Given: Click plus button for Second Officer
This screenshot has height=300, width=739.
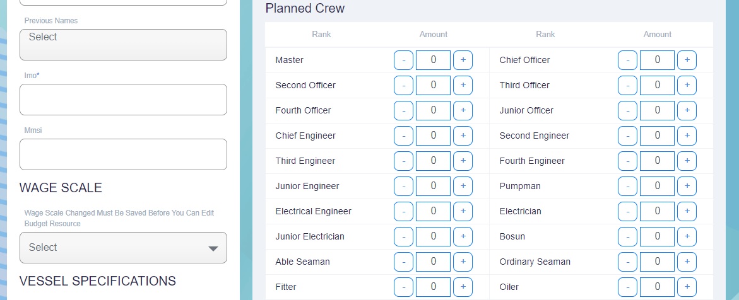Looking at the screenshot, I should click(x=463, y=85).
